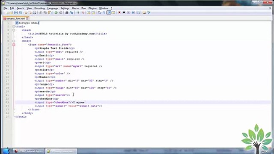Collapse the form block fold on line 7

pos(14,44)
